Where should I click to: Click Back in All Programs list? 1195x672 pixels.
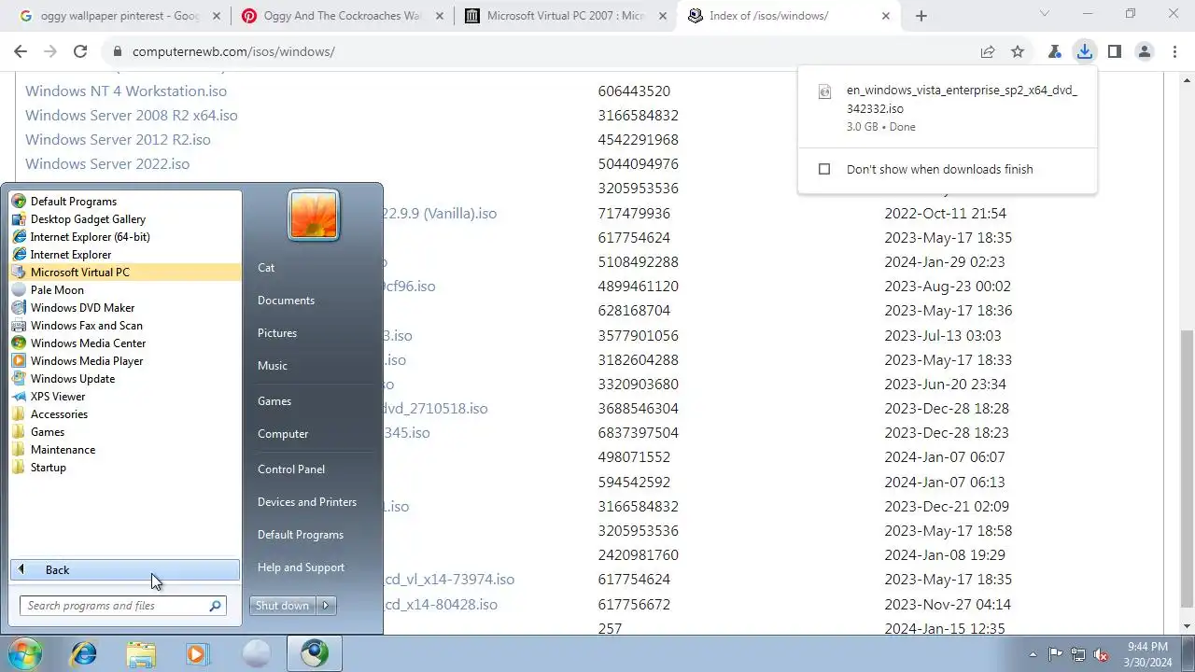click(125, 570)
